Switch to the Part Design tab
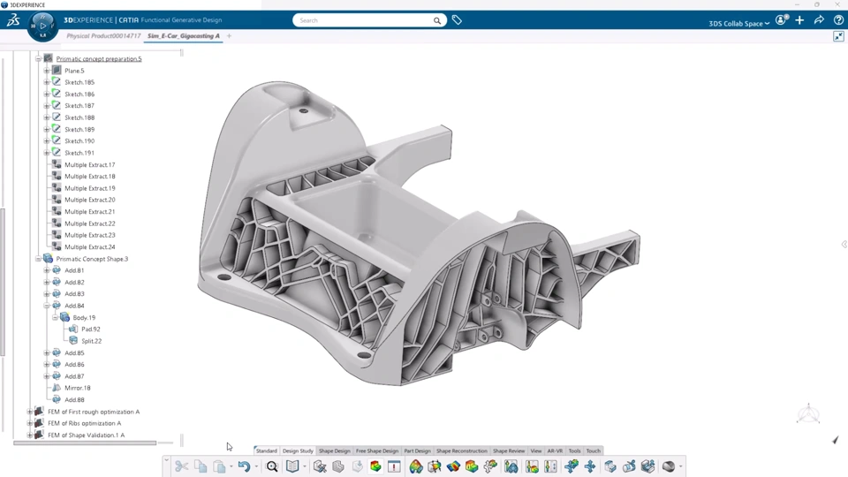 (x=417, y=450)
